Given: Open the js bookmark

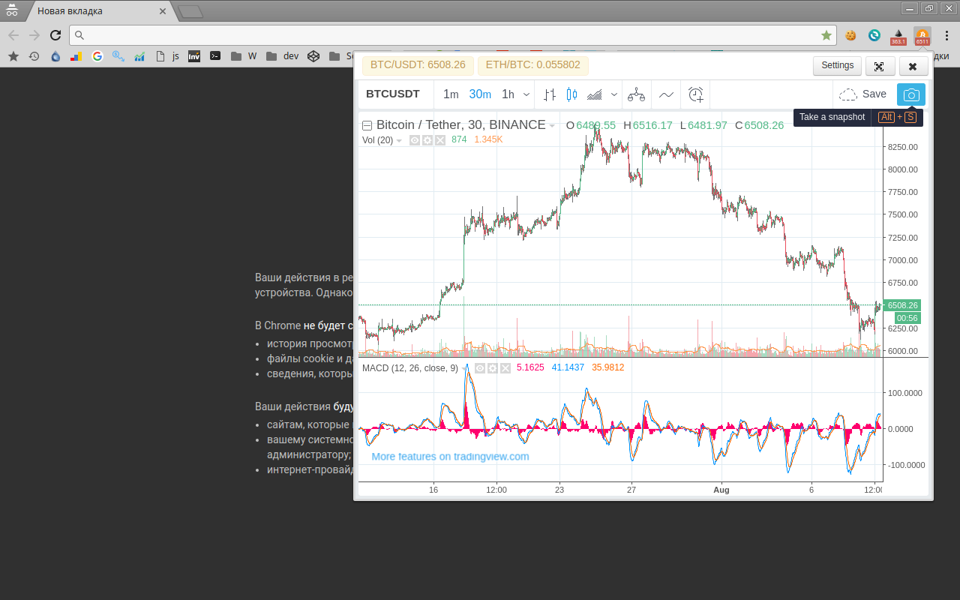Looking at the screenshot, I should click(x=166, y=55).
